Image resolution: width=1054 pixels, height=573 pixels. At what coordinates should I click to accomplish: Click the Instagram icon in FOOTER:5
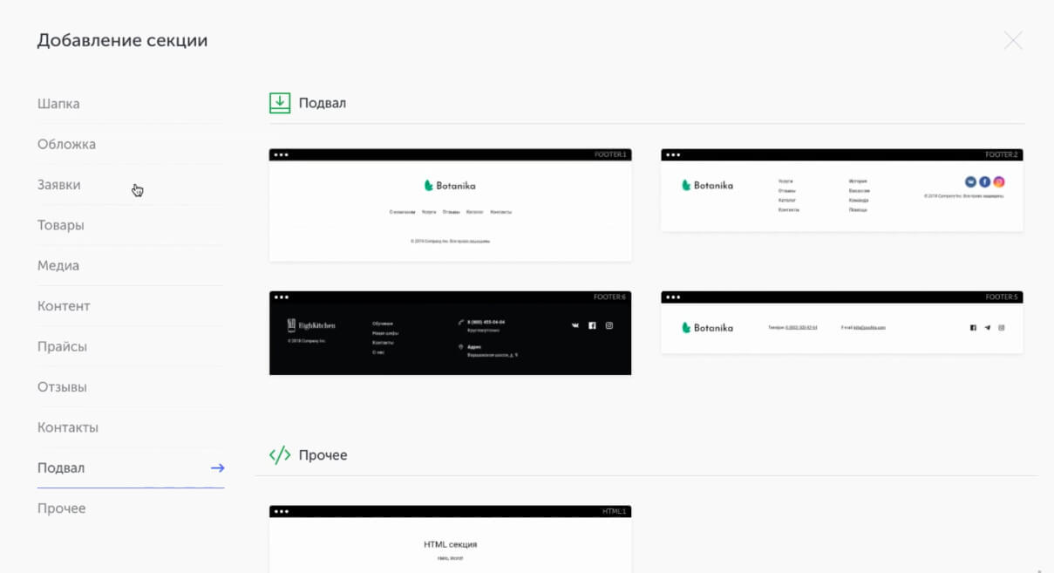pyautogui.click(x=1002, y=328)
